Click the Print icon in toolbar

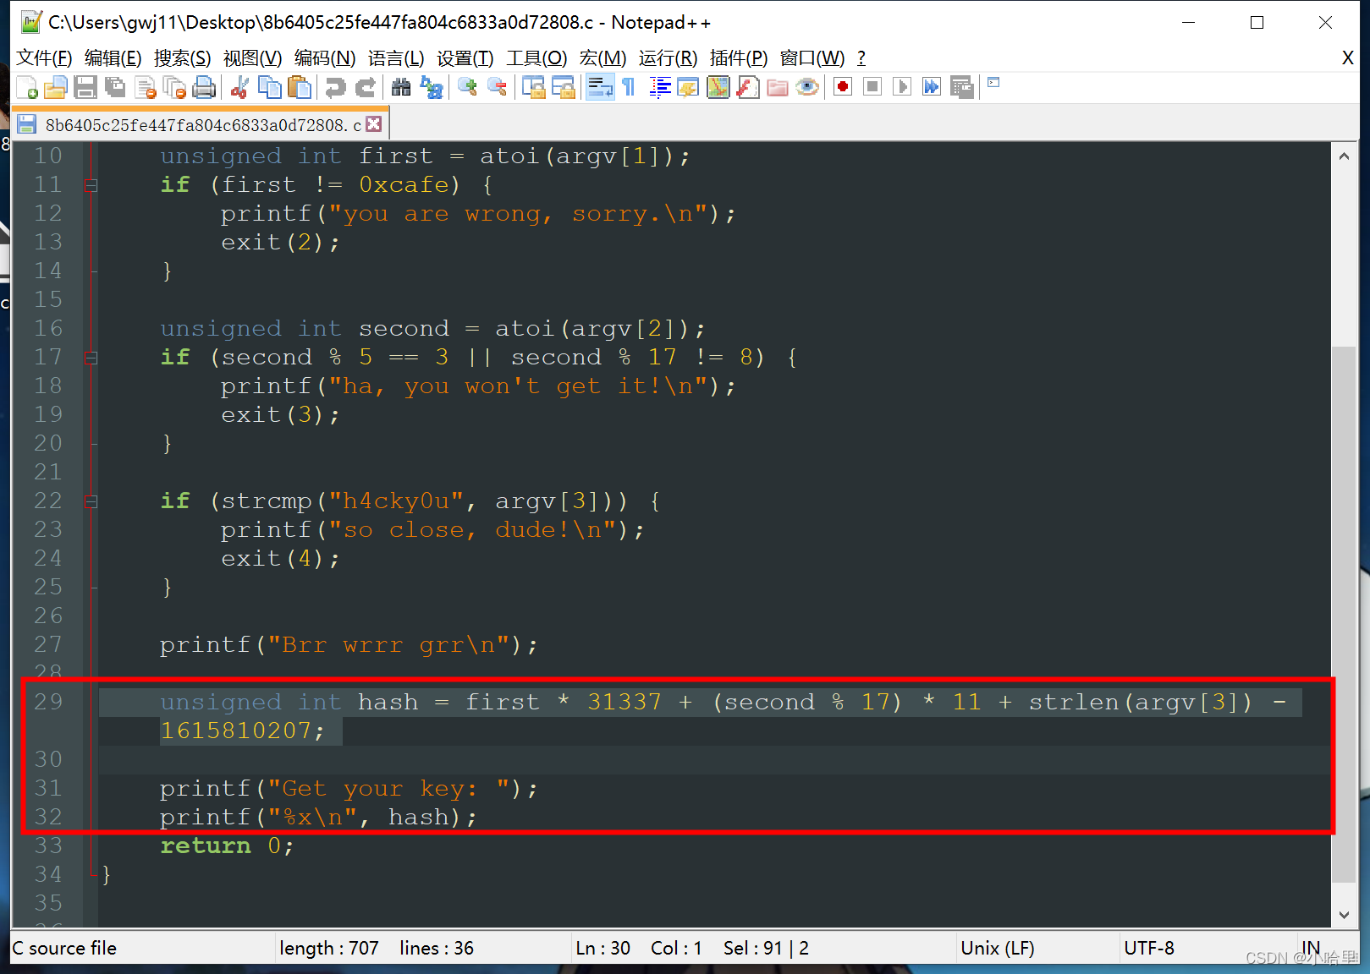tap(204, 87)
